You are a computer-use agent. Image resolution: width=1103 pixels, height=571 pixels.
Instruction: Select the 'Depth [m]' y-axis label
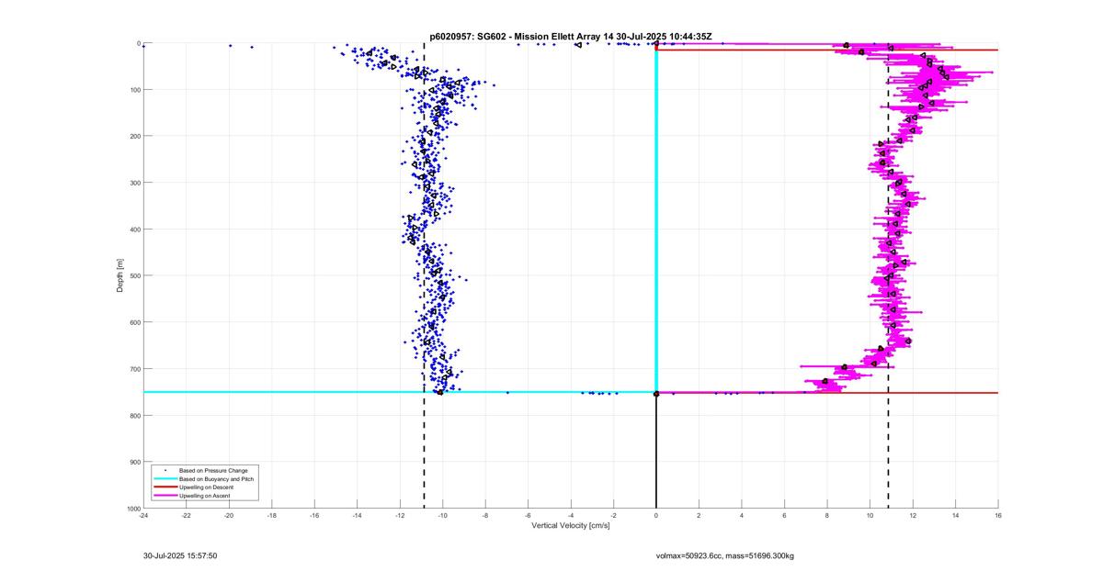(x=120, y=275)
